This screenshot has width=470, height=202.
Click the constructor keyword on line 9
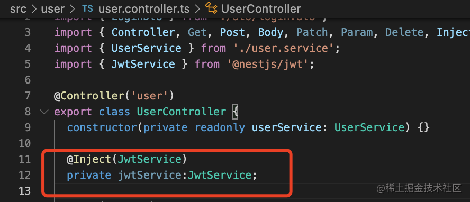tap(102, 128)
